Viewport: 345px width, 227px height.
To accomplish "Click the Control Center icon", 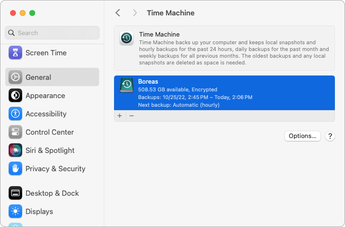I will point(15,132).
